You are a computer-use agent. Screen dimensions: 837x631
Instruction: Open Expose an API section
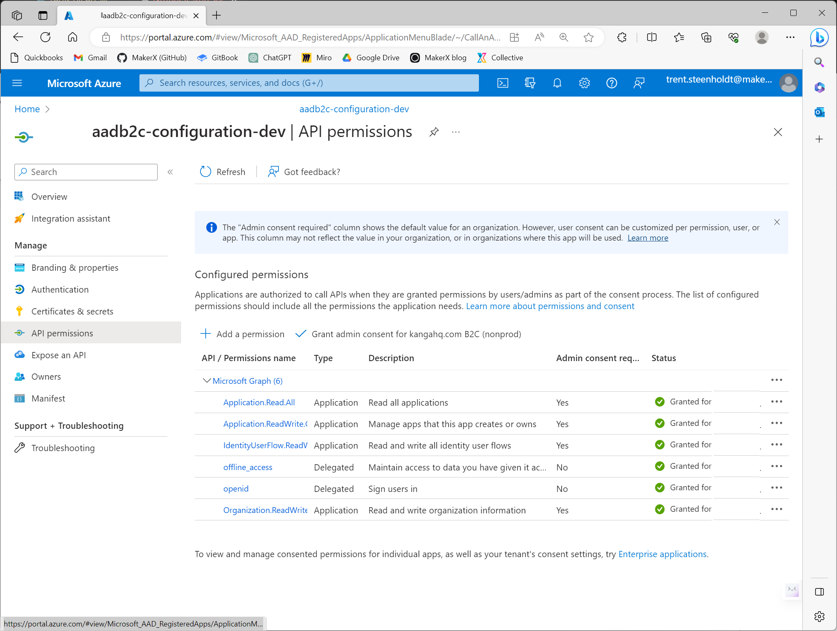pyautogui.click(x=59, y=354)
